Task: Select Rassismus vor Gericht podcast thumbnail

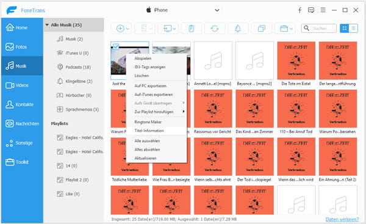Action: pyautogui.click(x=213, y=109)
